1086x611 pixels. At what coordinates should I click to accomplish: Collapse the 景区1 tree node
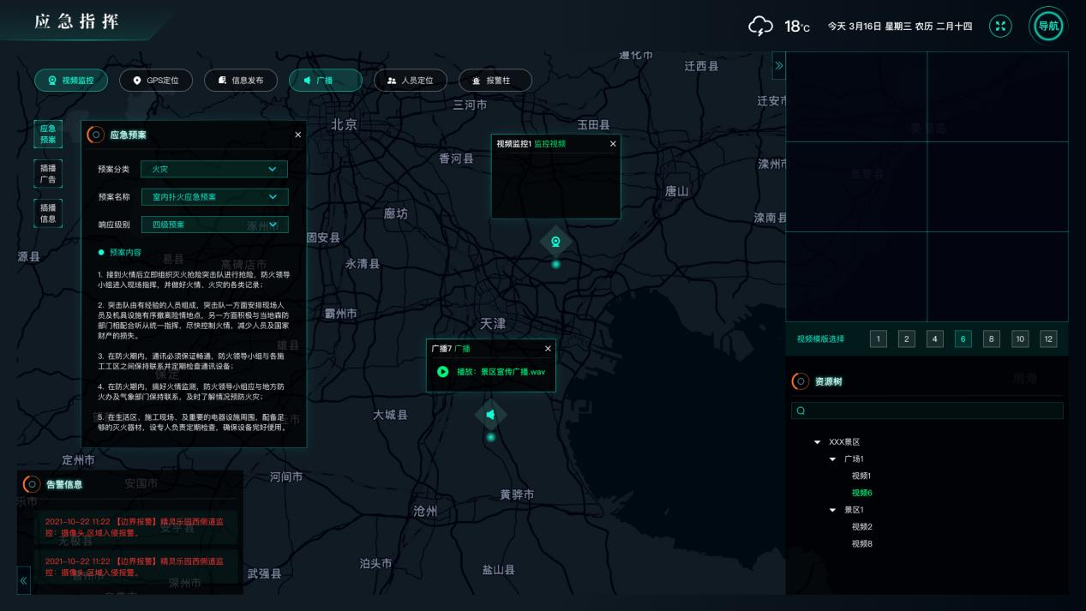pyautogui.click(x=832, y=510)
